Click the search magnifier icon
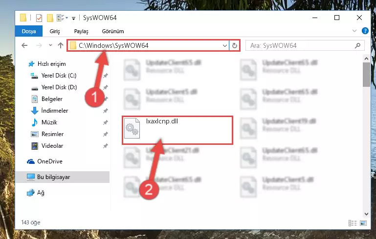376x239 pixels. (x=357, y=45)
